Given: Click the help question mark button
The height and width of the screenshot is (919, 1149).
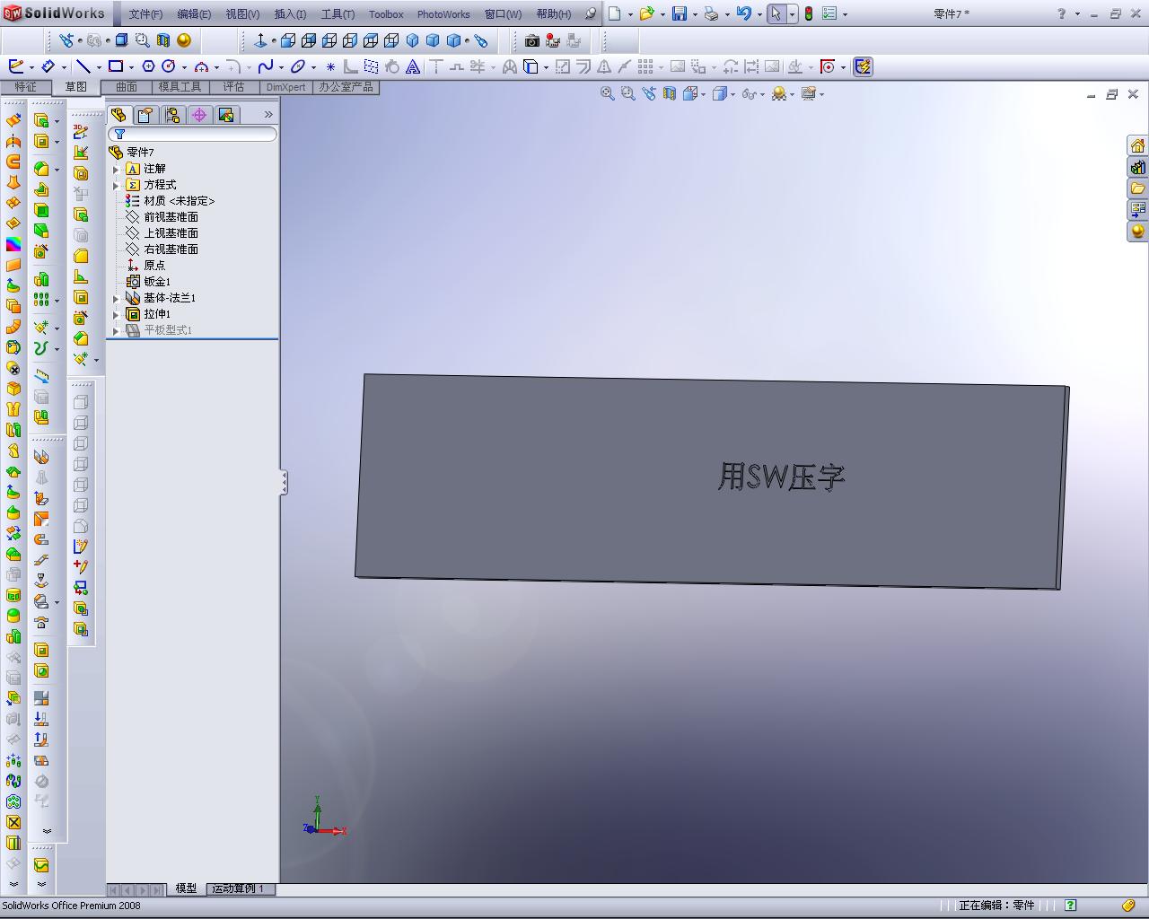Looking at the screenshot, I should point(1061,13).
